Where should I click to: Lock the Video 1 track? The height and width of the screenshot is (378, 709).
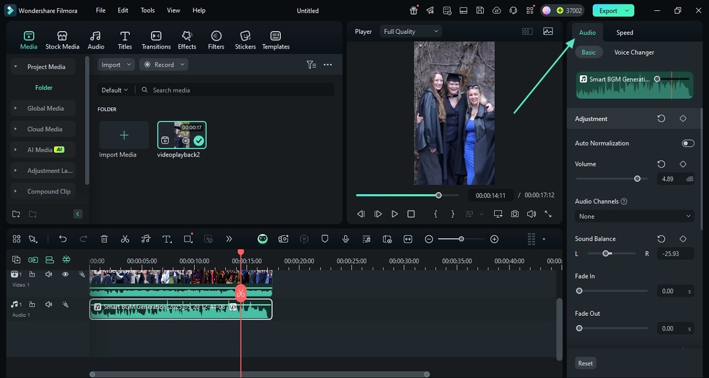tap(32, 274)
